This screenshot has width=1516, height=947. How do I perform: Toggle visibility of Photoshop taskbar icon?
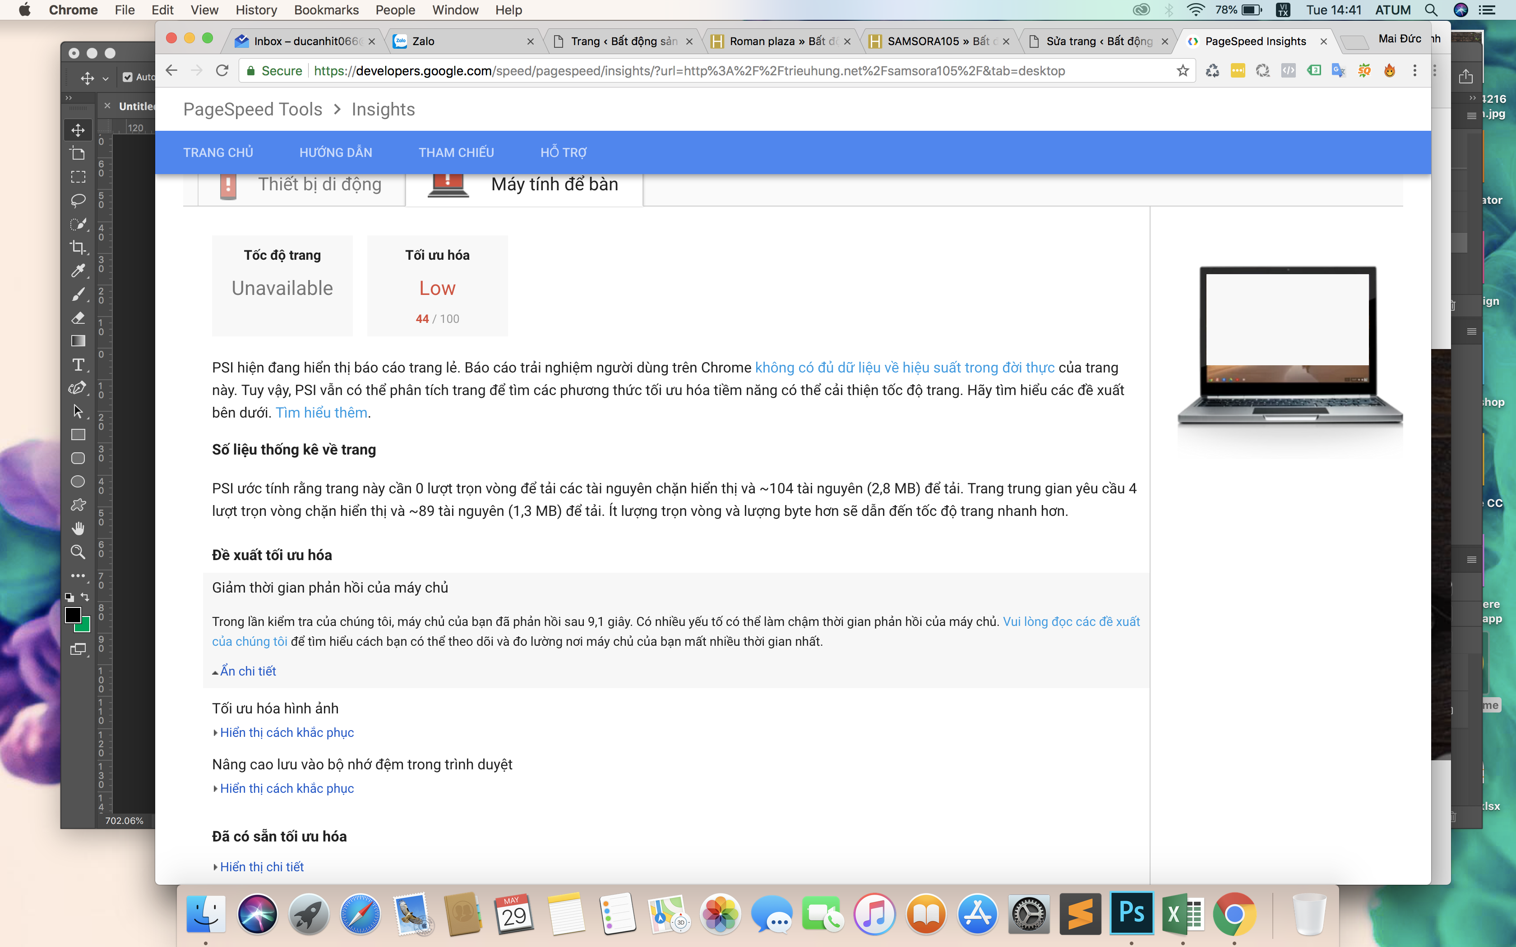(1132, 913)
